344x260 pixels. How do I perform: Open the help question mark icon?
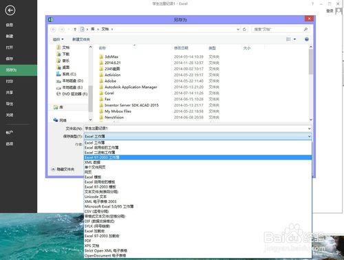307,39
